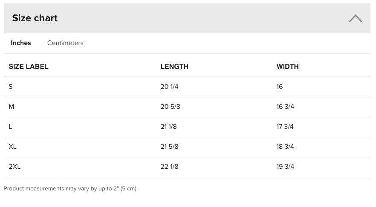This screenshot has height=207, width=376.
Task: Click the 21 1/8 length value
Action: point(168,127)
